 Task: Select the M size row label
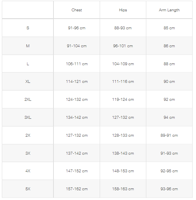pyautogui.click(x=28, y=46)
